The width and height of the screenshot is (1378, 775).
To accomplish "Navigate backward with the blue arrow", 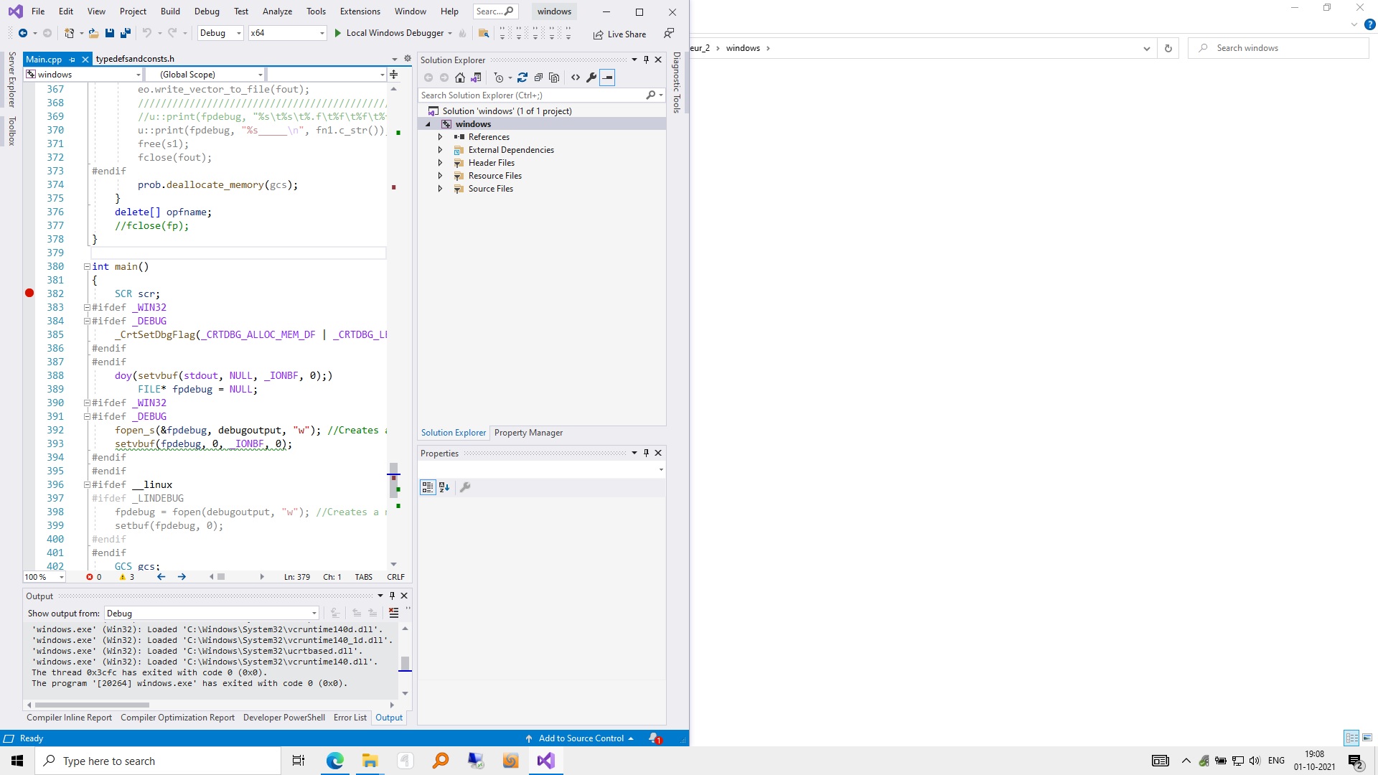I will (23, 33).
